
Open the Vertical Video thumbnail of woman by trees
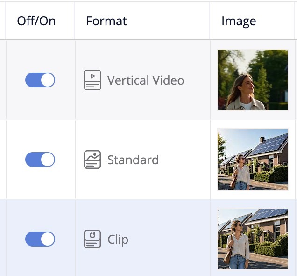point(253,80)
